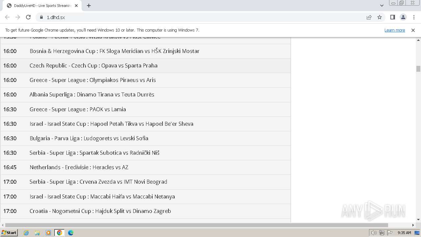Click the 16:45 time of Heracles row

(x=10, y=167)
